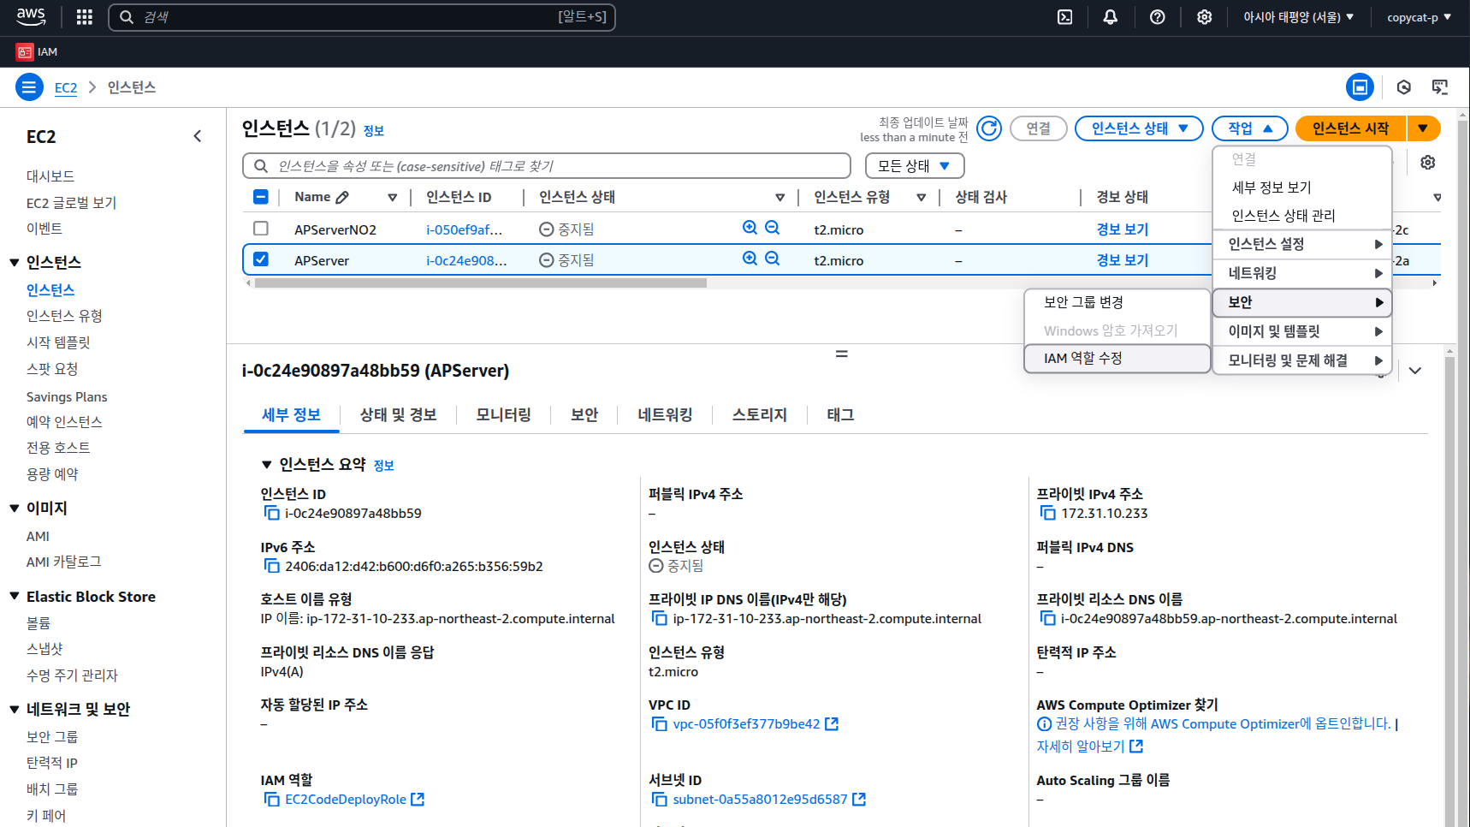Image resolution: width=1470 pixels, height=827 pixels.
Task: Open Image and templates submenu
Action: (1302, 331)
